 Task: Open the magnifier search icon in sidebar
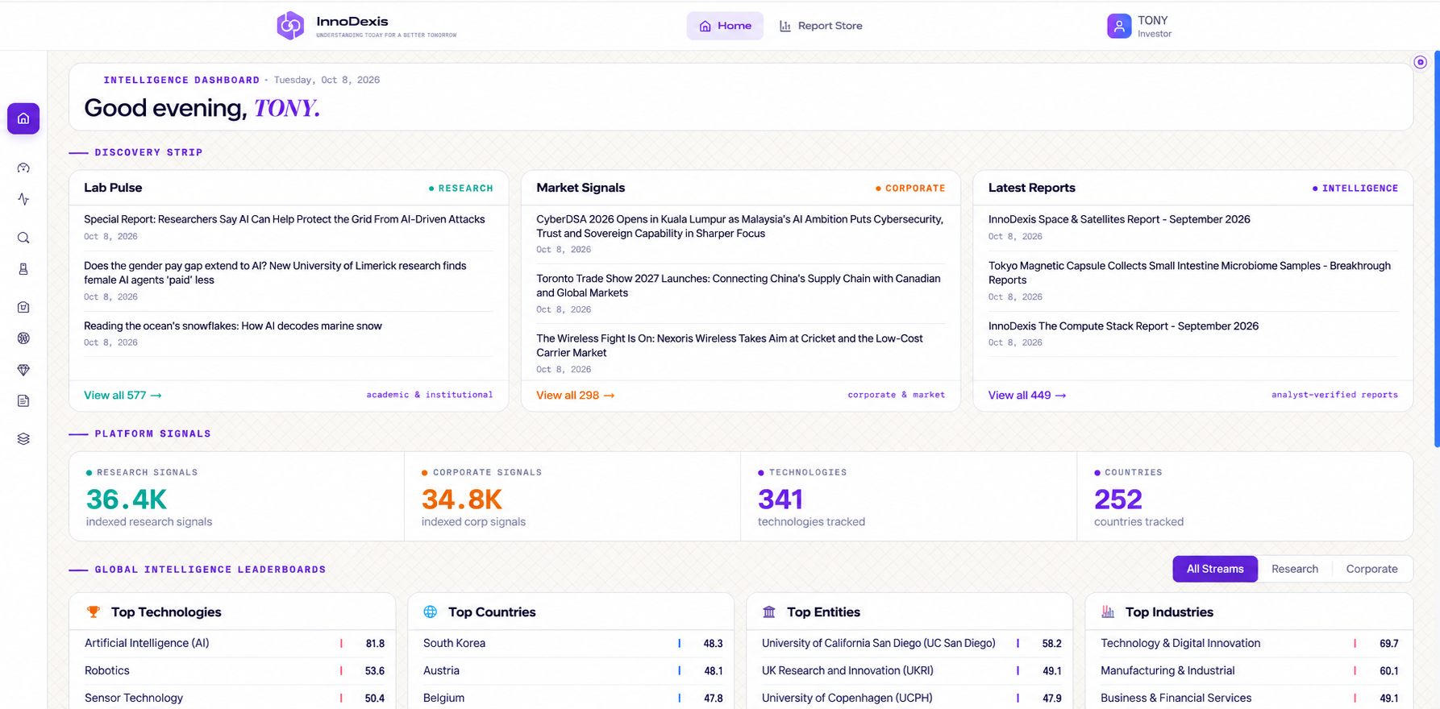click(x=23, y=238)
